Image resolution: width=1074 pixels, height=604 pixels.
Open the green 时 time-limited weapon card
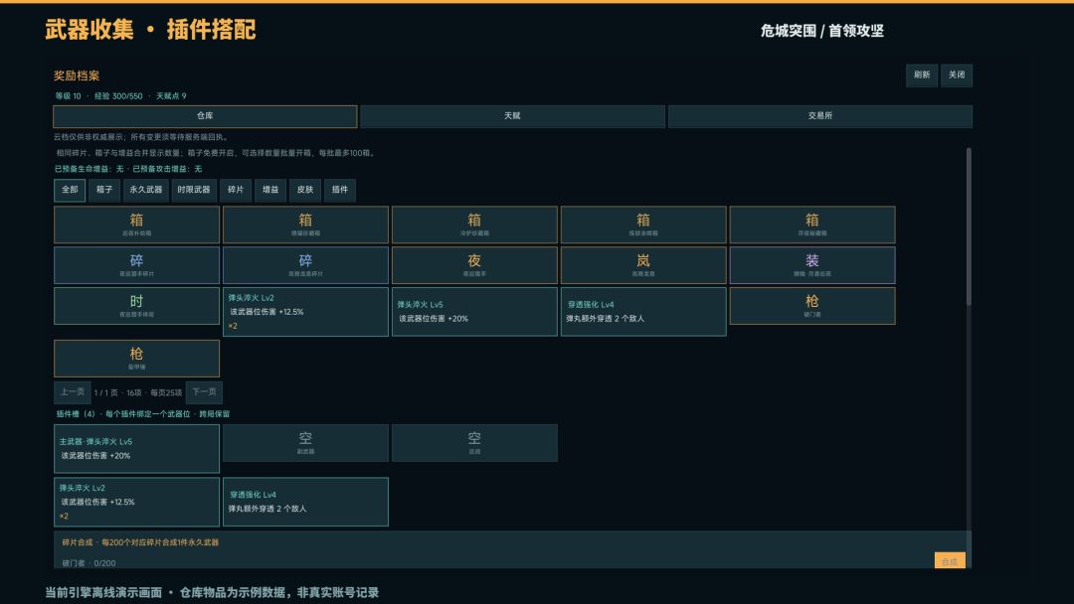point(136,305)
